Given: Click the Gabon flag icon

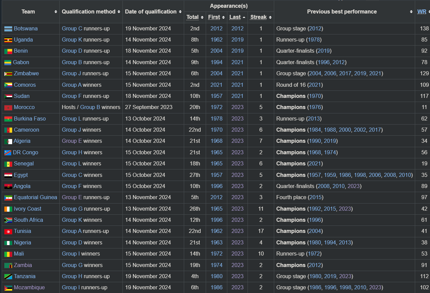Looking at the screenshot, I should [x=8, y=62].
